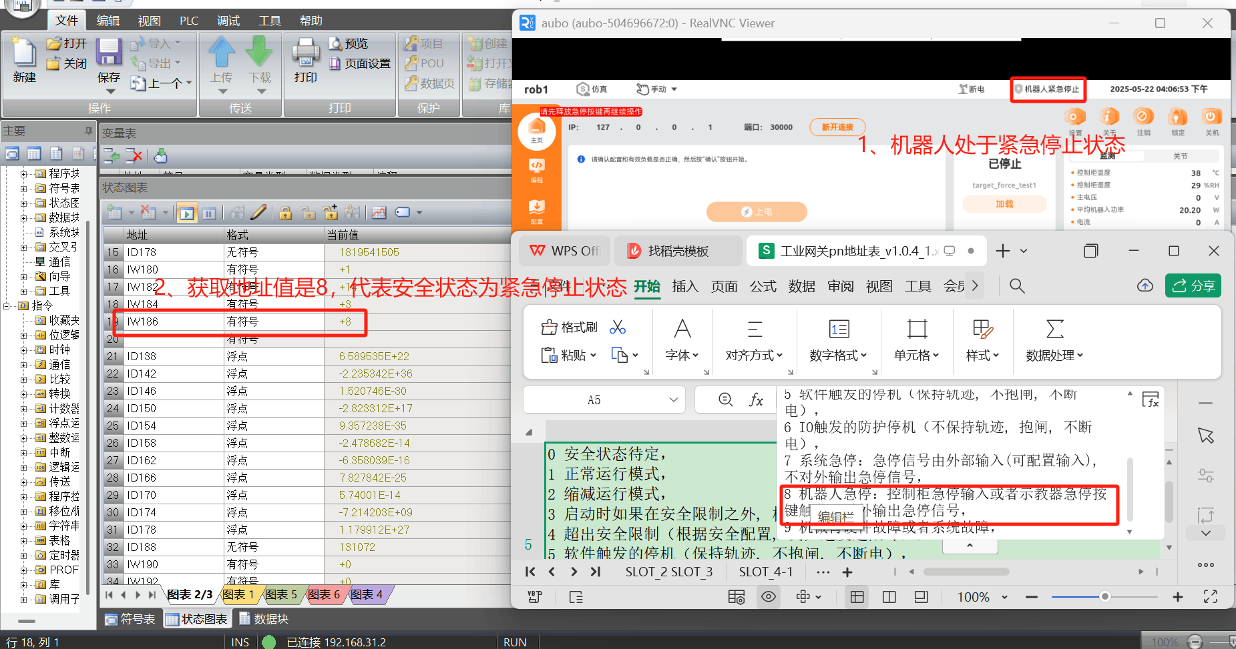The image size is (1236, 649).
Task: Select the SLOT_4-1 sheet tab
Action: pos(766,572)
